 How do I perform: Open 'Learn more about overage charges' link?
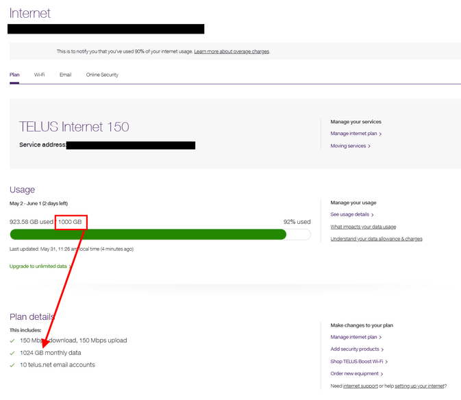click(x=232, y=51)
